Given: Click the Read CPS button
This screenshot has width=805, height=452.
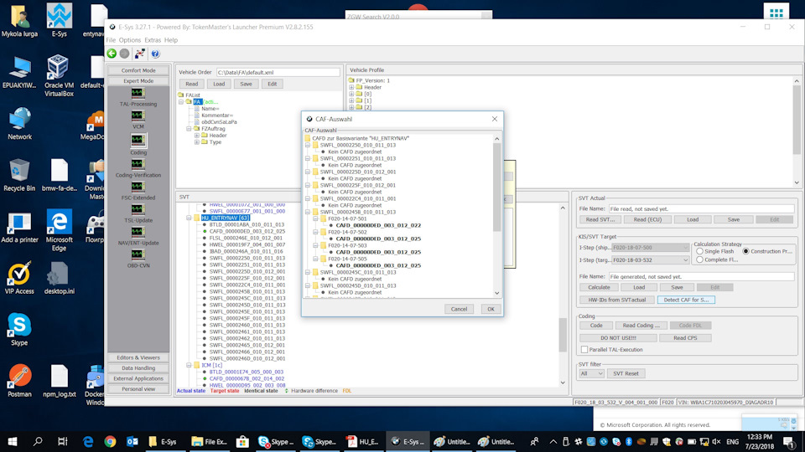Looking at the screenshot, I should 685,338.
